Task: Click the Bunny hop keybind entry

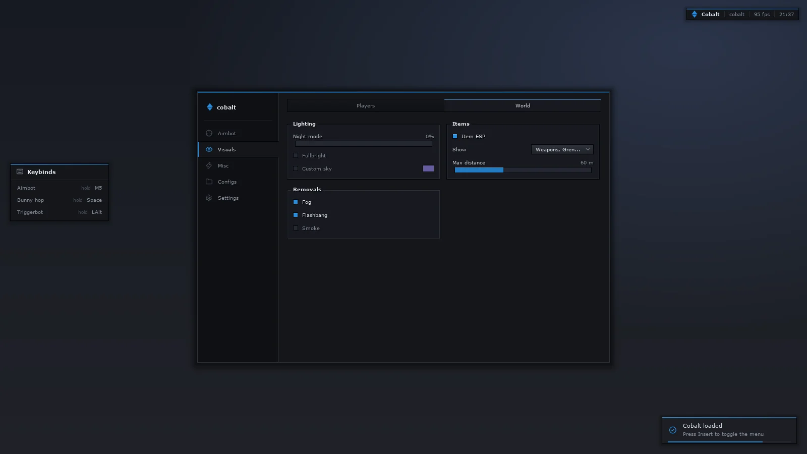Action: point(60,200)
